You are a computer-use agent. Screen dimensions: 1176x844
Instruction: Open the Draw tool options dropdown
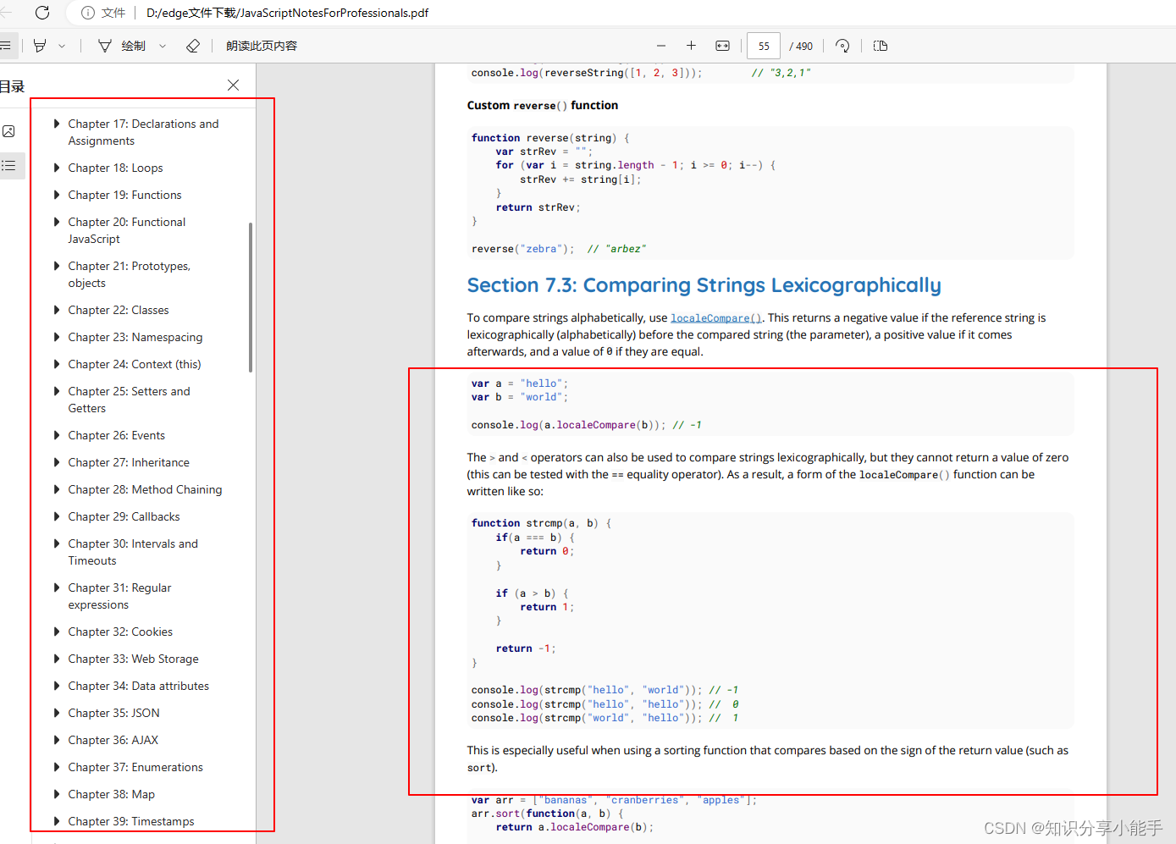[x=163, y=46]
